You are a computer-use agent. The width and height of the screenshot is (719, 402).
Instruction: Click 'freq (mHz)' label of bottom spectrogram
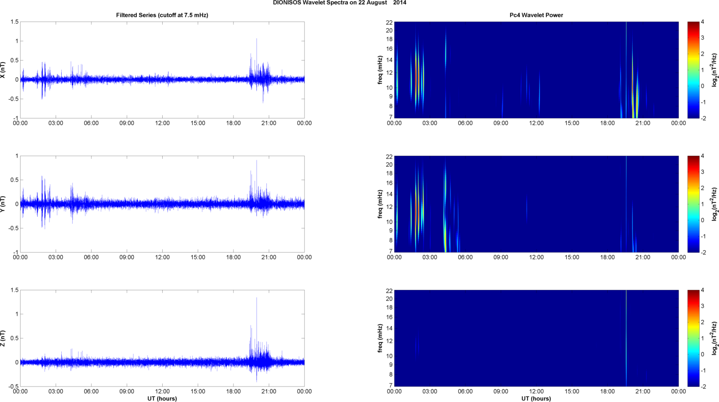pos(380,338)
